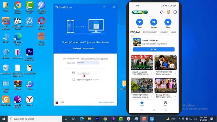
Task: Open WinRAR desktop icon
Action: (x=18, y=85)
